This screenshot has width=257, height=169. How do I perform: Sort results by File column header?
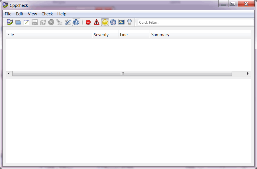point(49,35)
